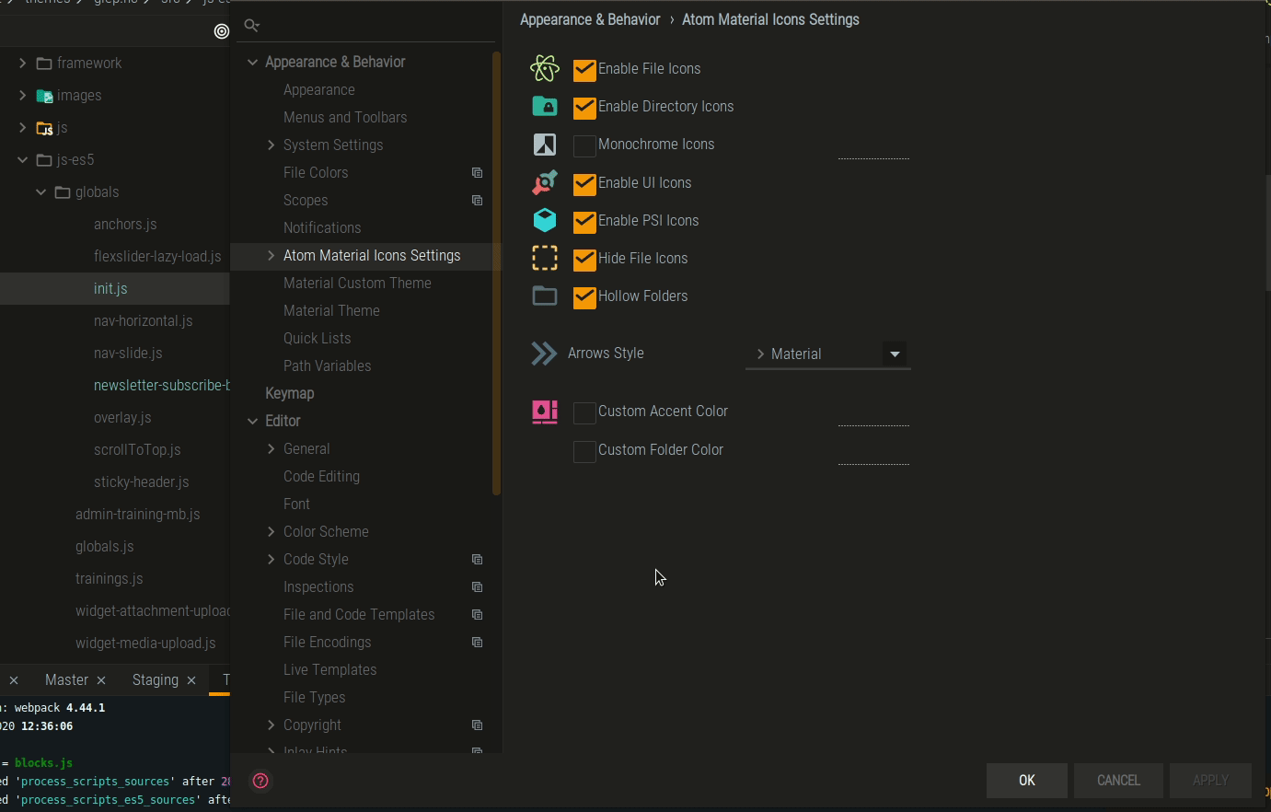This screenshot has width=1271, height=812.
Task: Expand Color Scheme node
Action: point(271,531)
